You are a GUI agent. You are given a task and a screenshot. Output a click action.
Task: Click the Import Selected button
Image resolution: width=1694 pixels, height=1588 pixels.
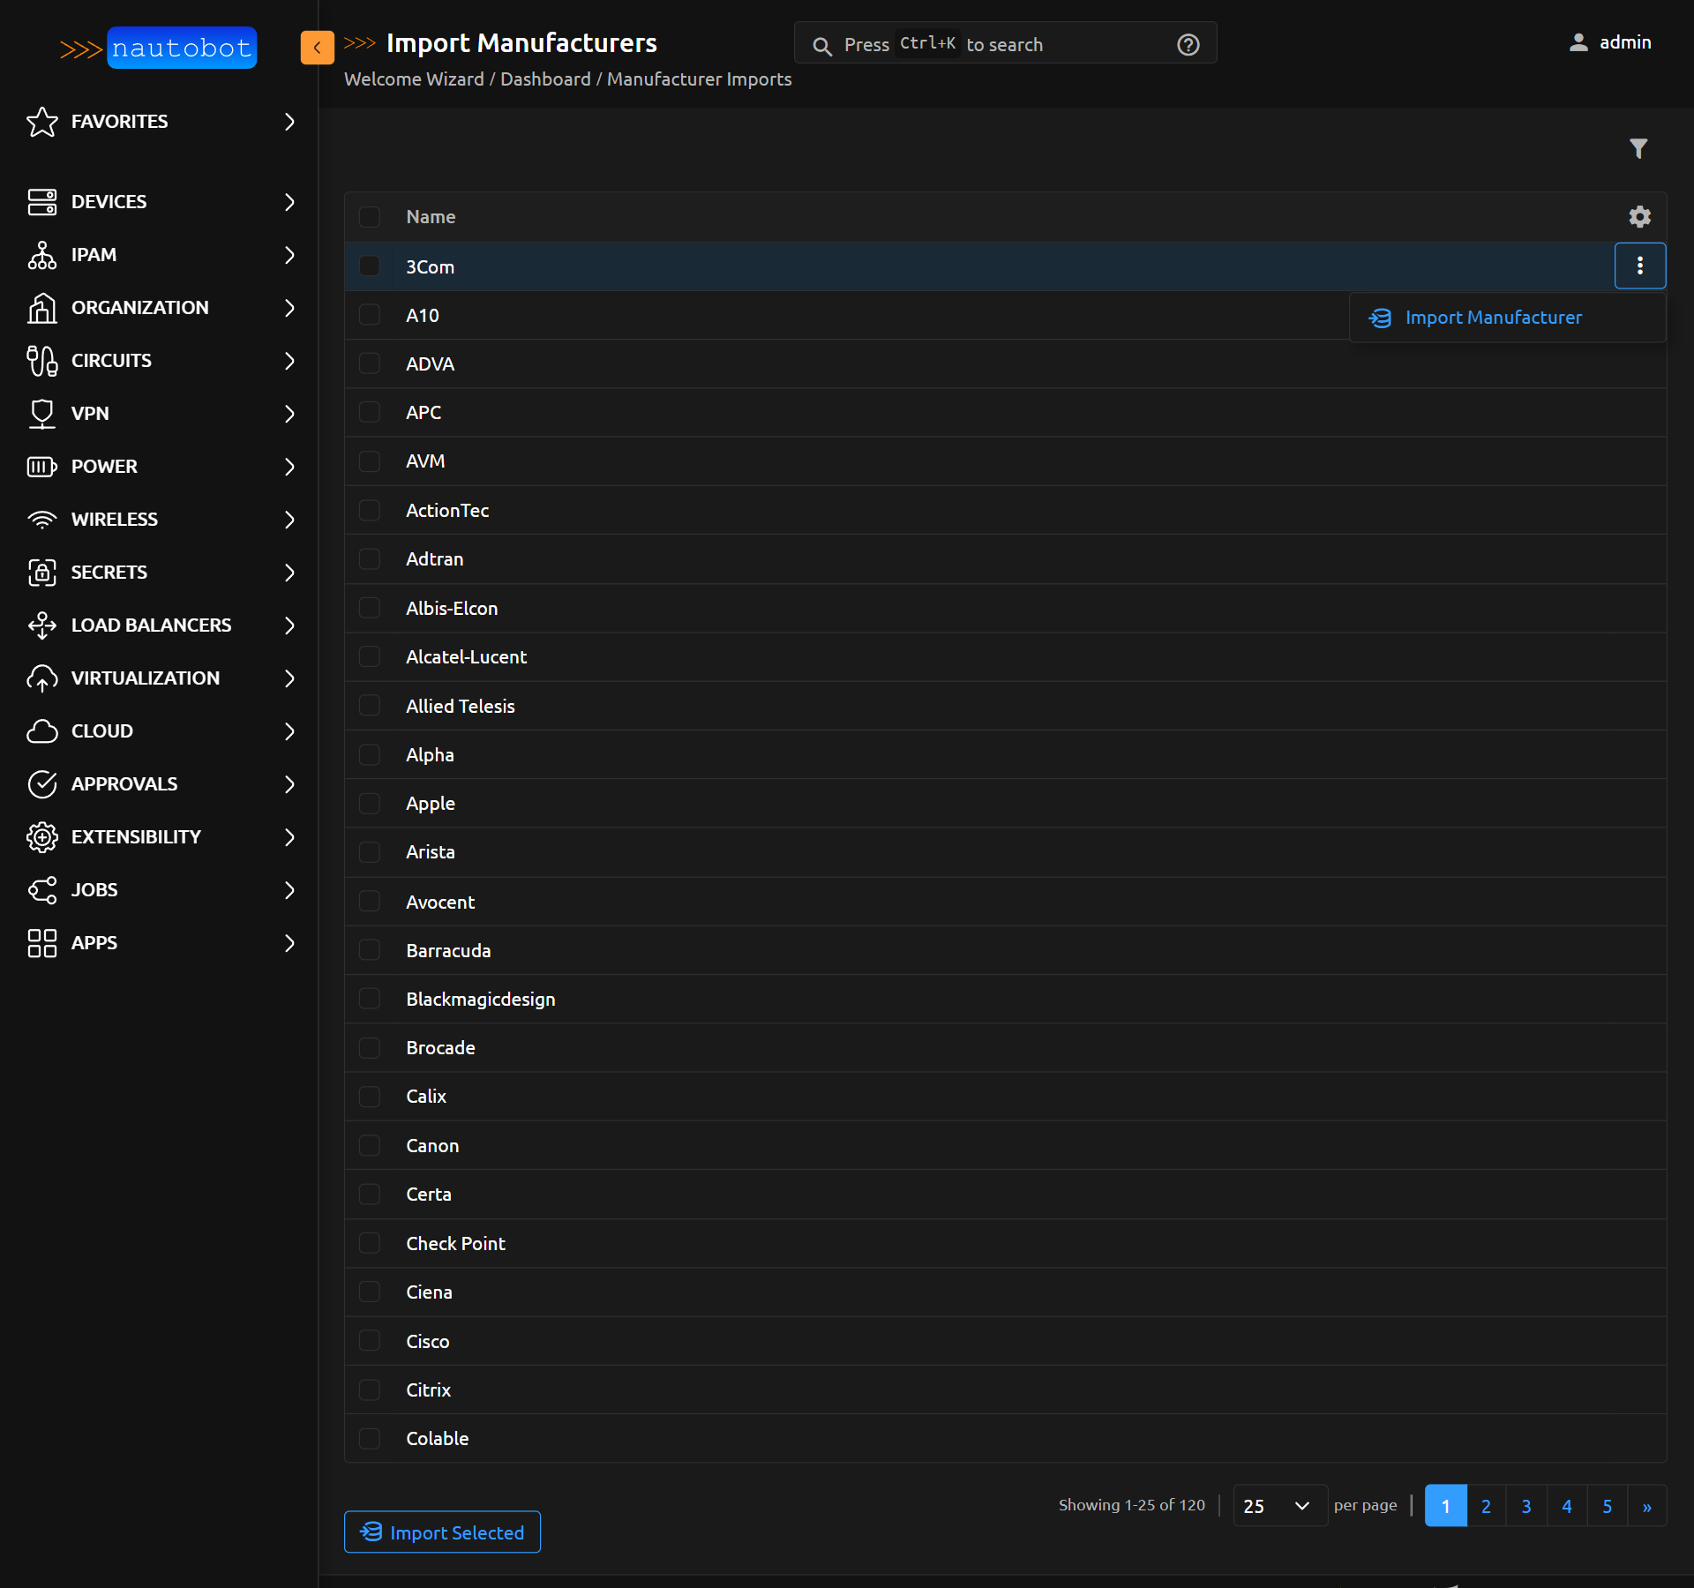(x=442, y=1532)
